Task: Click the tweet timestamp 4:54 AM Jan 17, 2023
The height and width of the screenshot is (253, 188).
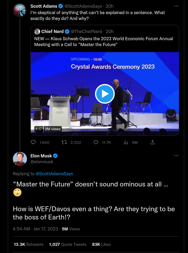Action: [35, 229]
